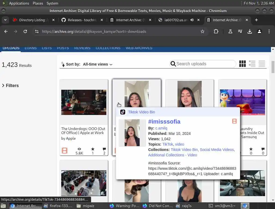Open the clothing store video thumbnail
The height and width of the screenshot is (209, 275).
(84, 183)
